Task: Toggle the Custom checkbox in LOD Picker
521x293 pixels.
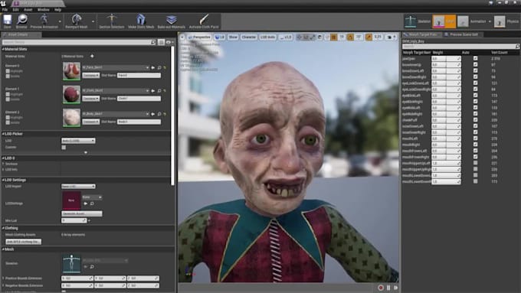Action: (x=64, y=148)
